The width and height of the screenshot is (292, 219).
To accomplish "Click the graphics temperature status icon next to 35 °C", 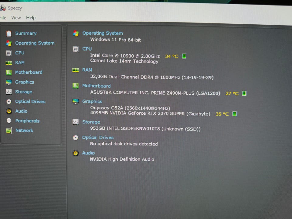I will [235, 113].
